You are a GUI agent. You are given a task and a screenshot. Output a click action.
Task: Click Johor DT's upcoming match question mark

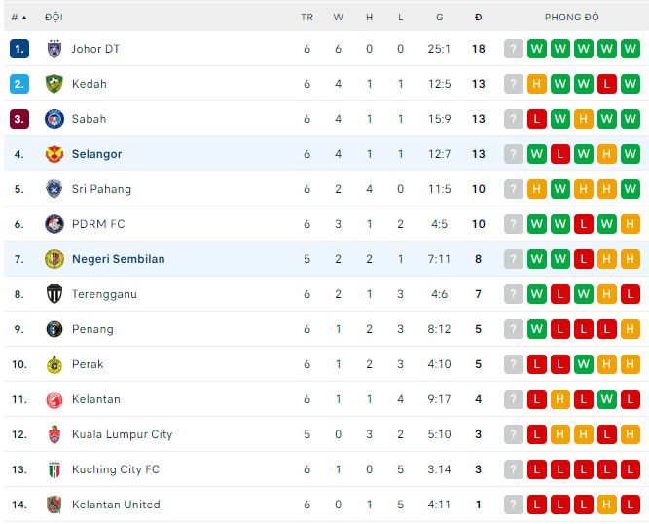(514, 49)
